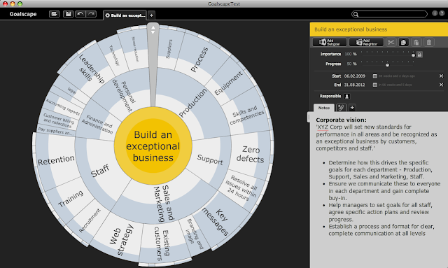448x268 pixels.
Task: Toggle the importance lock icon
Action: [x=419, y=55]
